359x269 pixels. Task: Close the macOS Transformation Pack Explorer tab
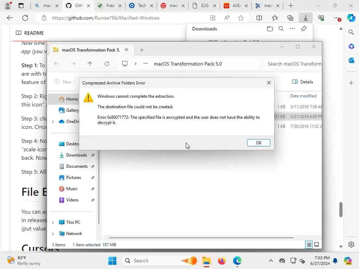pyautogui.click(x=126, y=50)
